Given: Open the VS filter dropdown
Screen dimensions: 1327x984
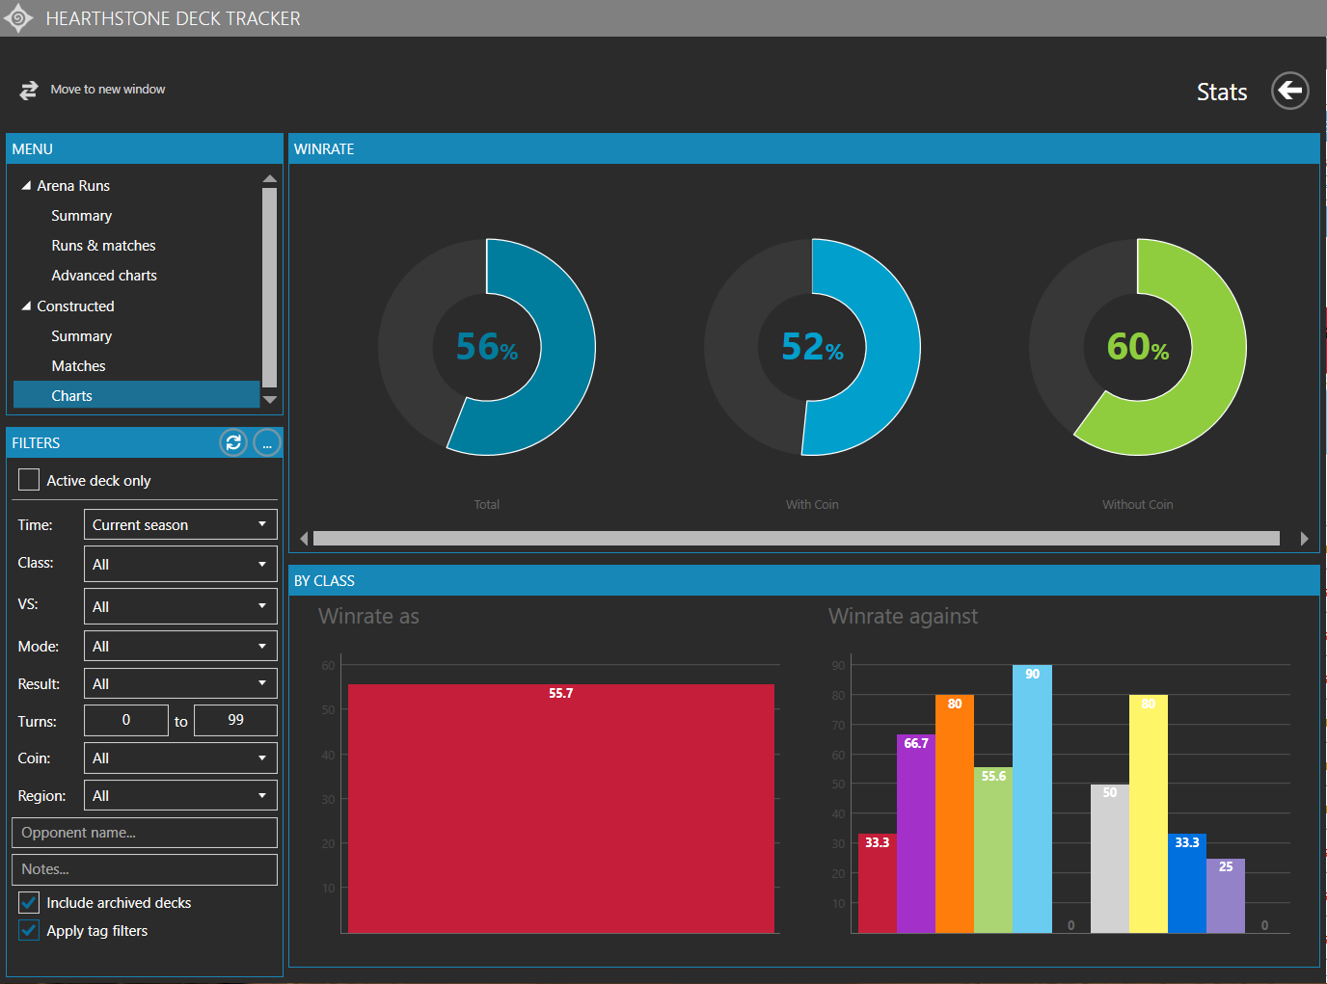Looking at the screenshot, I should click(180, 606).
